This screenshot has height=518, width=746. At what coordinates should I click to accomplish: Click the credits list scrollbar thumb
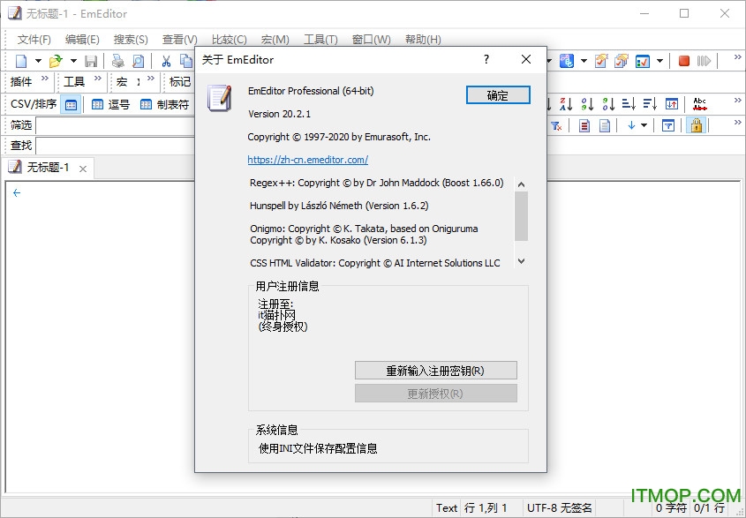522,216
